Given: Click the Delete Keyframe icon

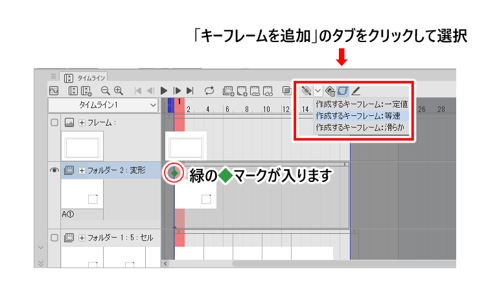Looking at the screenshot, I should coord(330,91).
